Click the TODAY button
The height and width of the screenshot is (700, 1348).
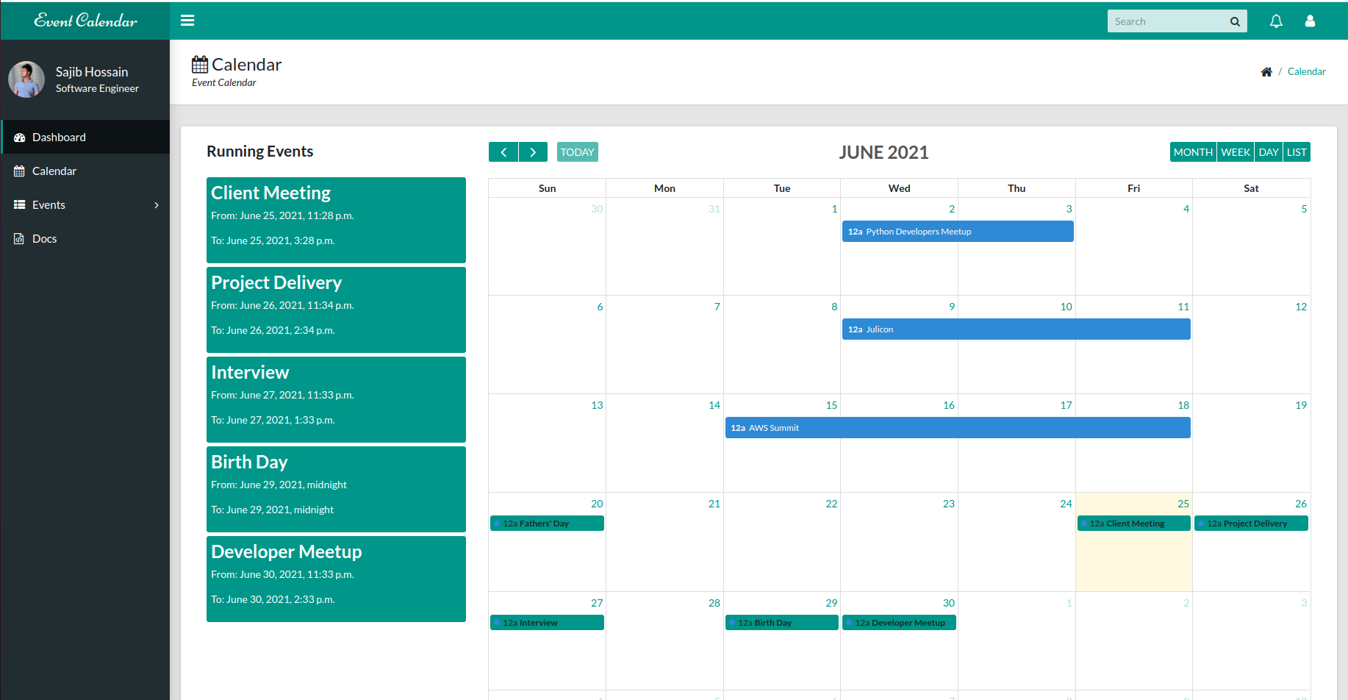[x=577, y=151]
